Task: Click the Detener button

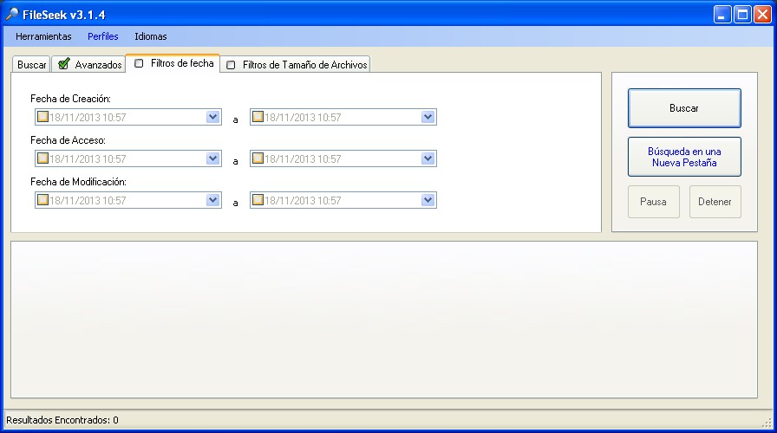Action: [x=715, y=202]
